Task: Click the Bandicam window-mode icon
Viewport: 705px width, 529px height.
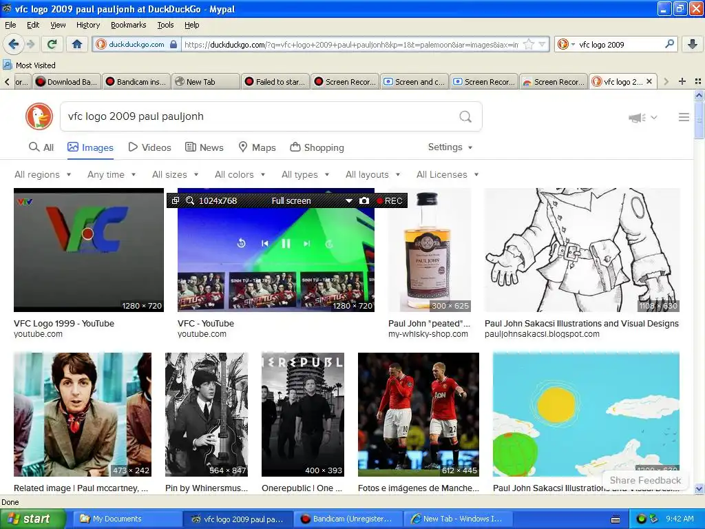Action: click(176, 200)
